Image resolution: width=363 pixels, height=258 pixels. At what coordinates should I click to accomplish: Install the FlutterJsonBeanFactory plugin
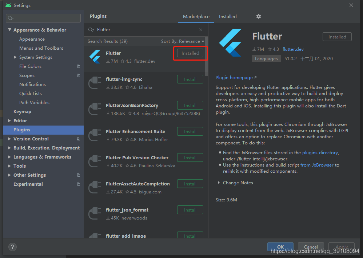(x=190, y=105)
